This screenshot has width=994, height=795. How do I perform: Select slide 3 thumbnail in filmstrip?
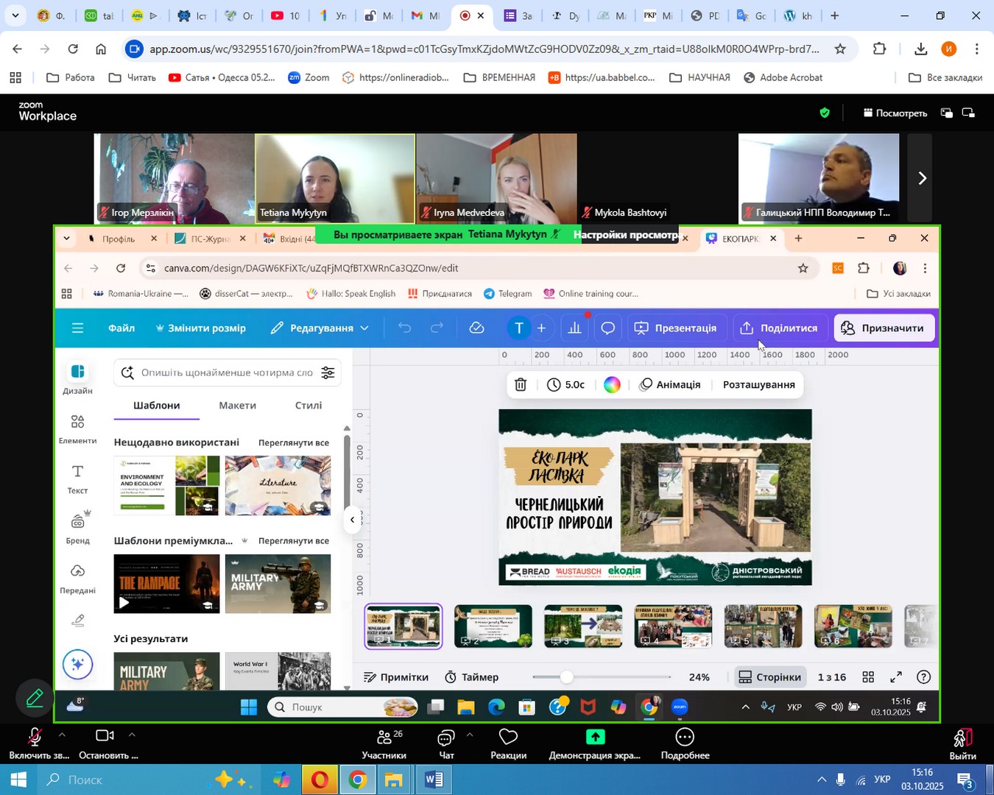tap(583, 626)
